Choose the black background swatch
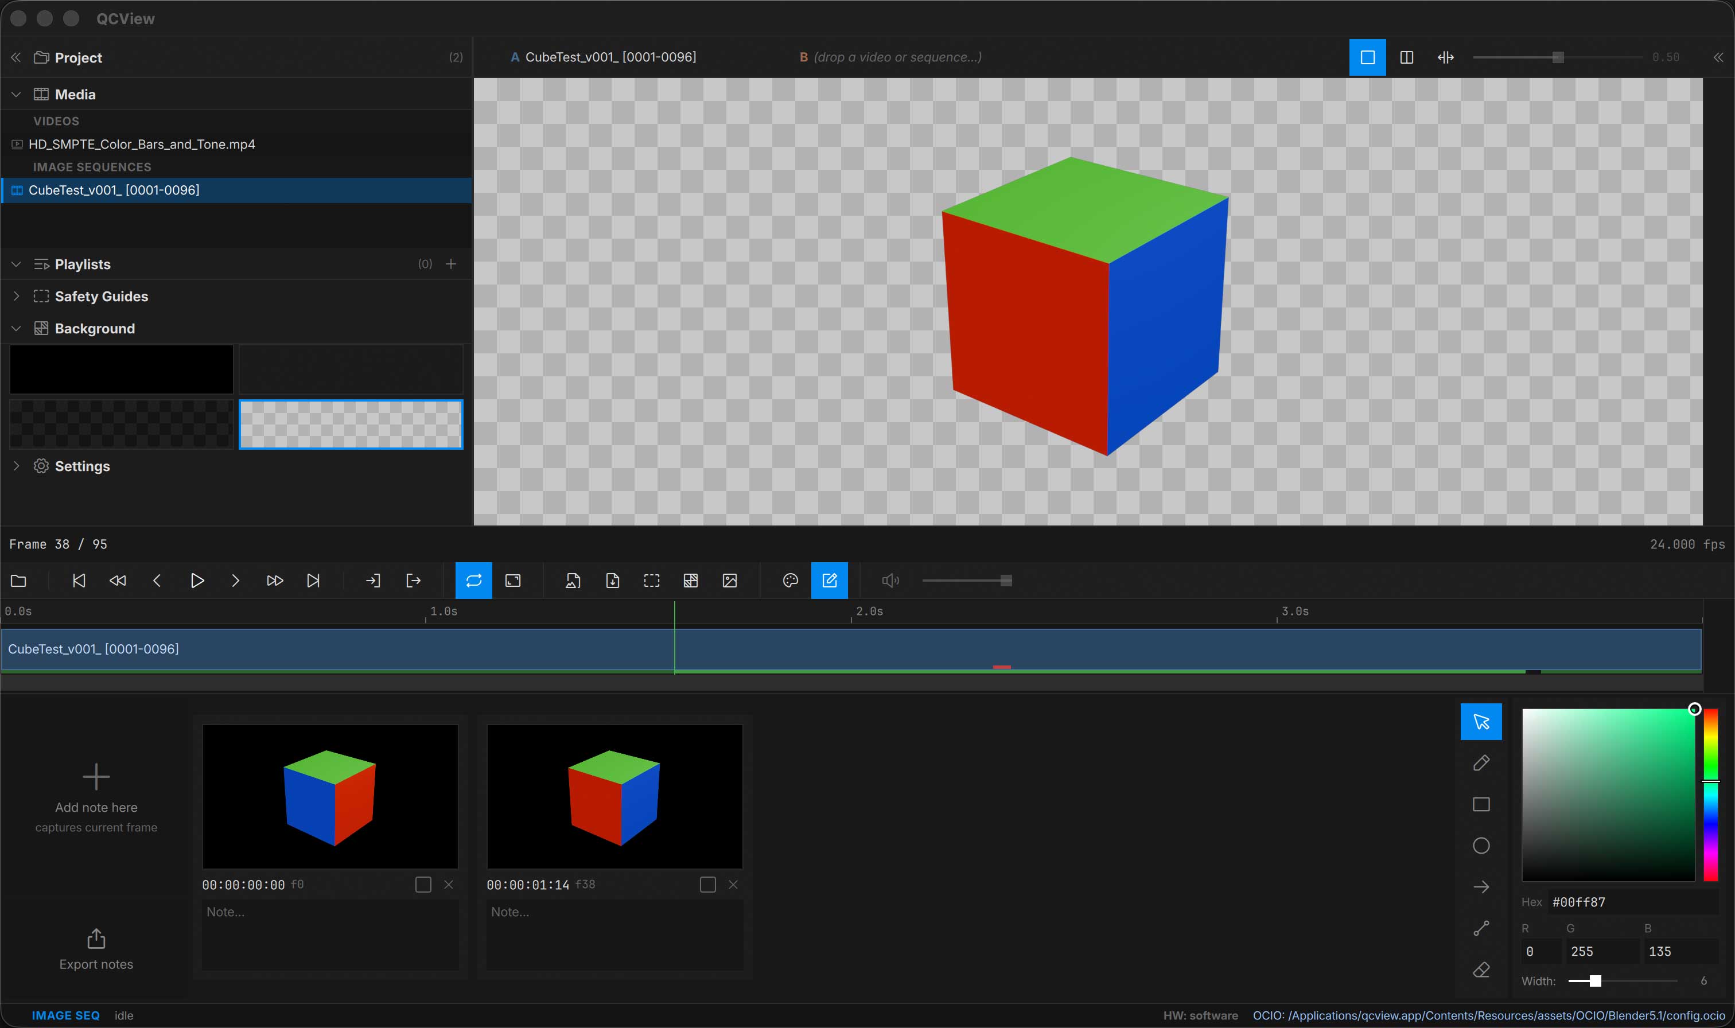Screen dimensions: 1735x1028 [x=121, y=369]
